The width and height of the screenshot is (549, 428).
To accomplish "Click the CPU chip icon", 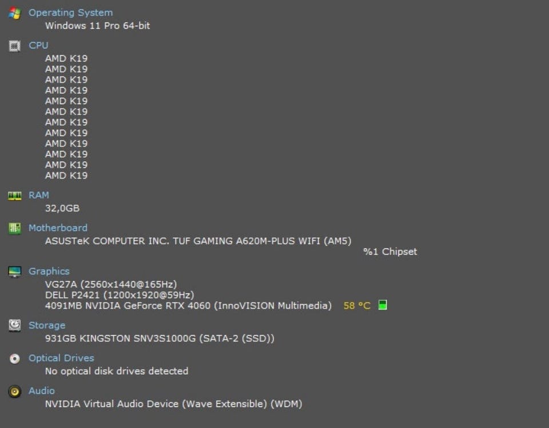I will [15, 46].
